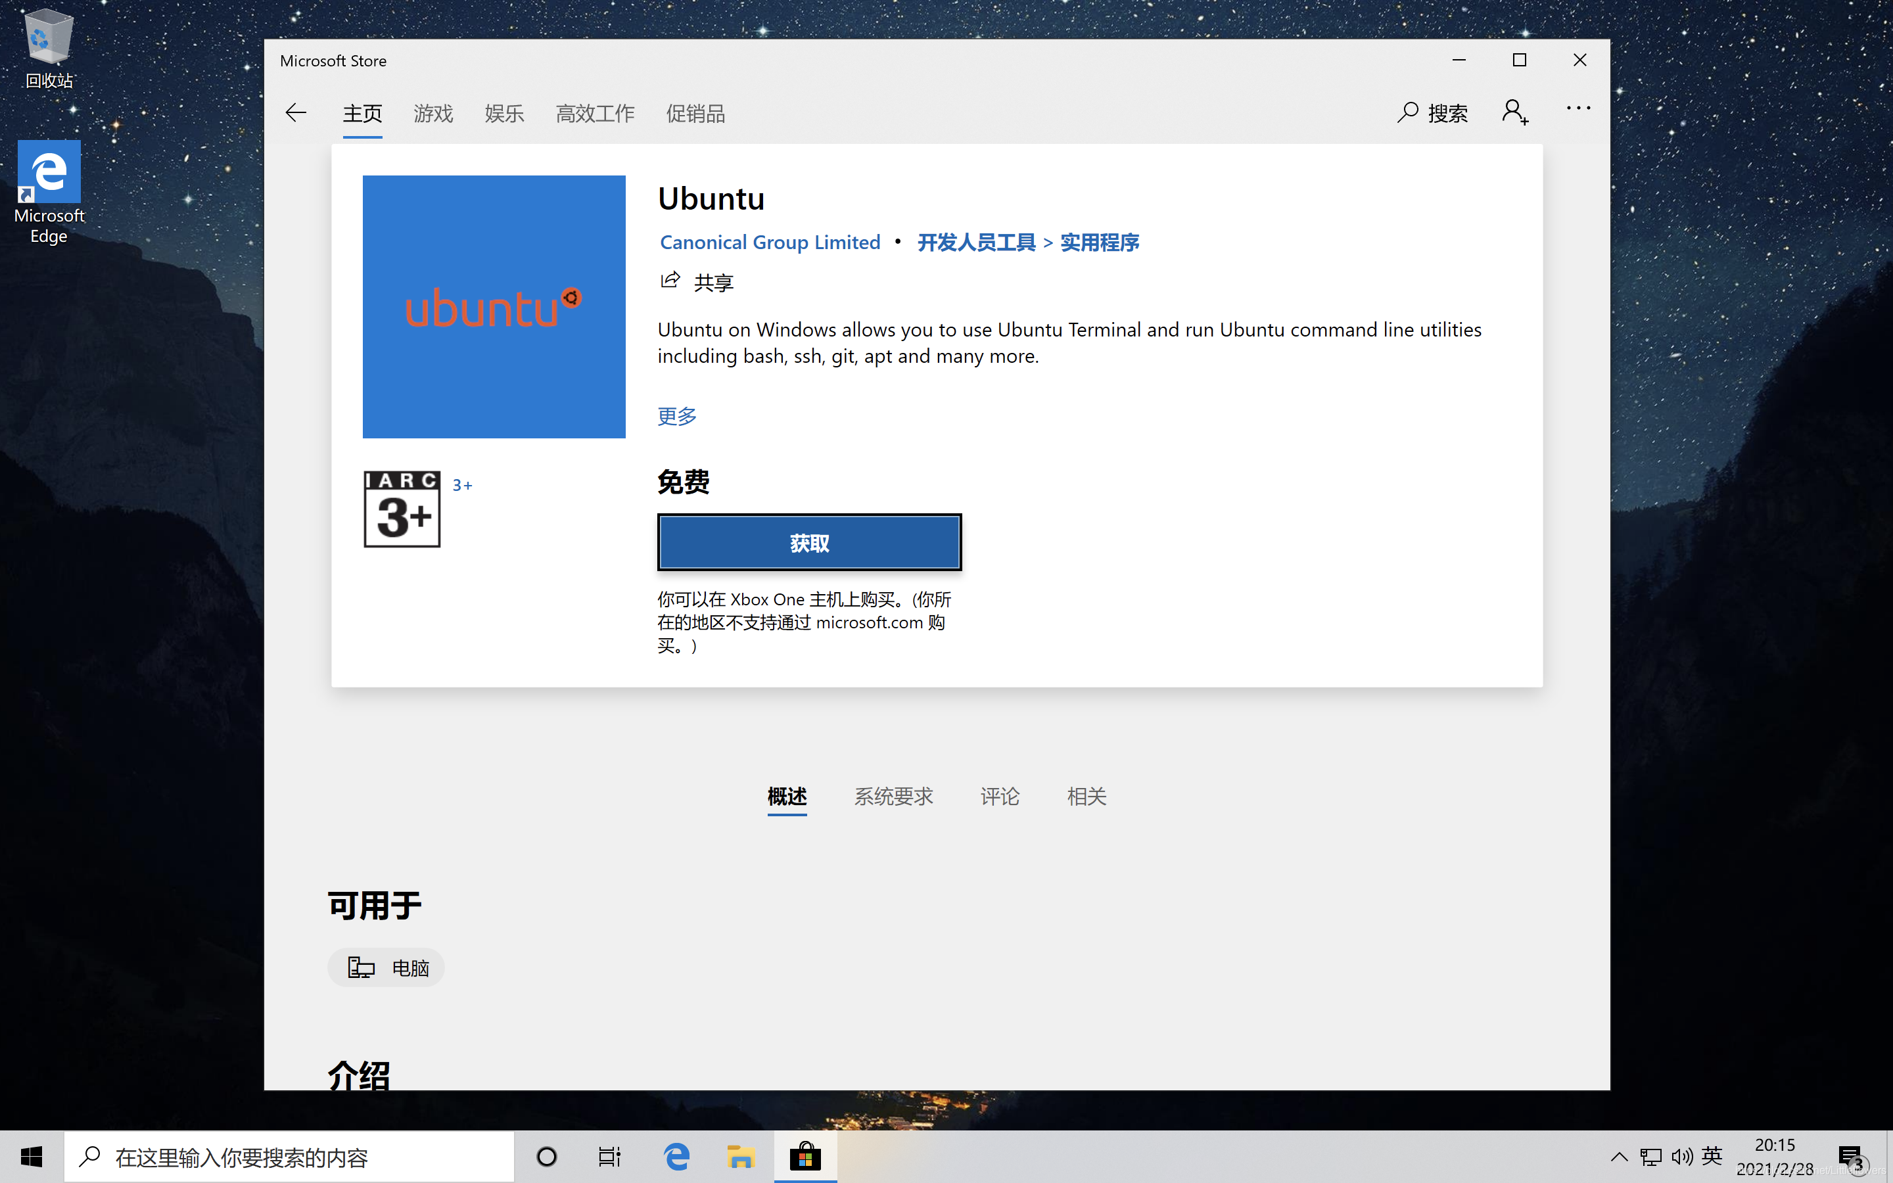Maximize the Microsoft Store window
The width and height of the screenshot is (1893, 1183).
pyautogui.click(x=1519, y=60)
